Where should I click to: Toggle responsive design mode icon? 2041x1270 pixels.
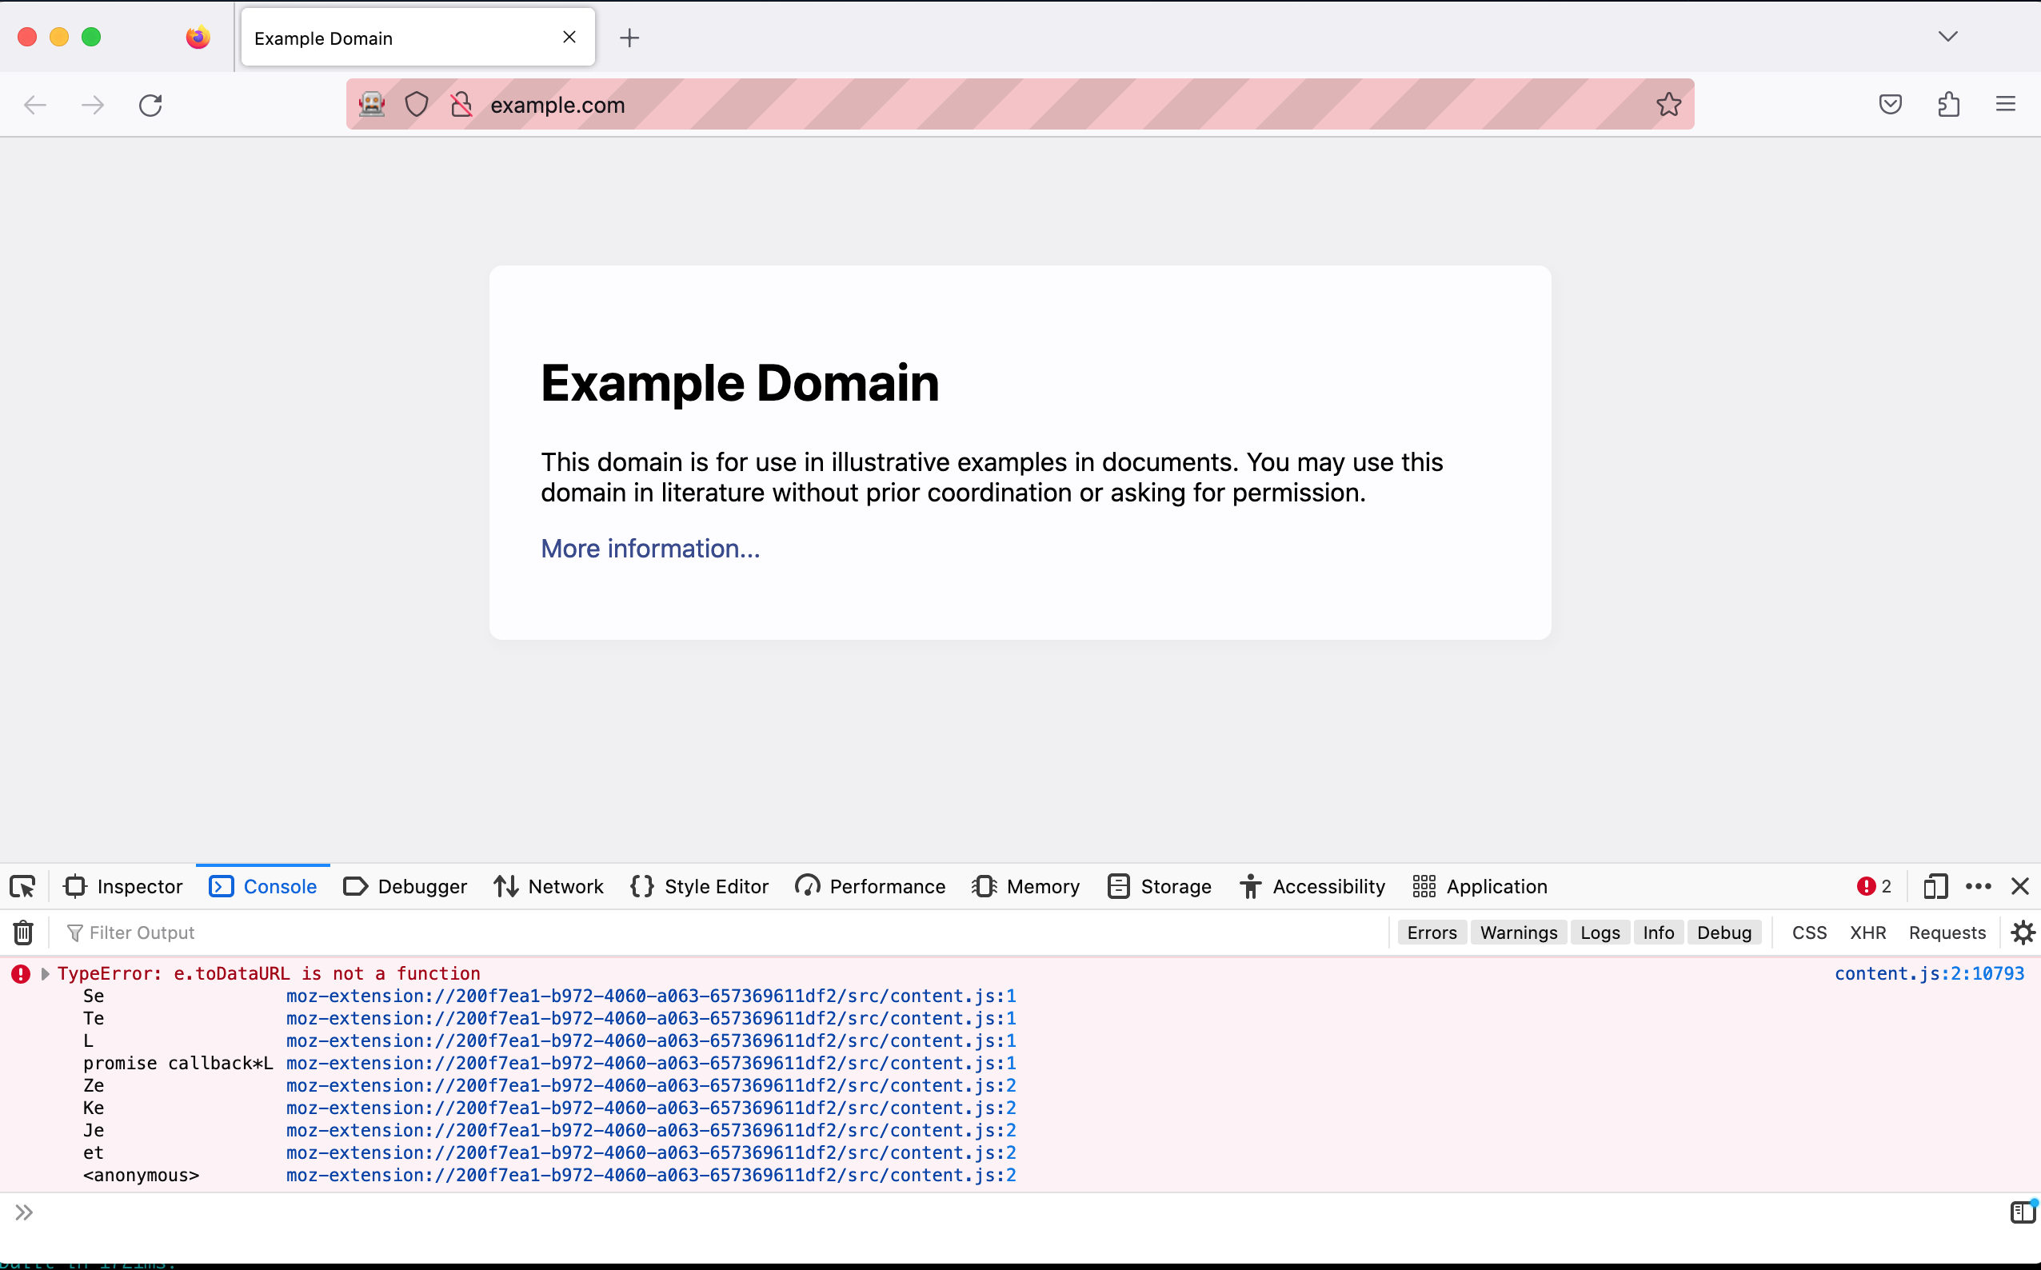pyautogui.click(x=1935, y=886)
